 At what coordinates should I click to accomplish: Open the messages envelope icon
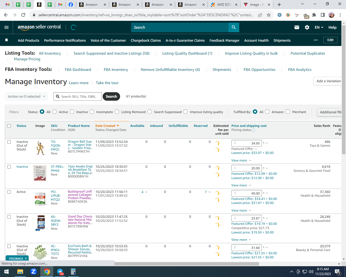(297, 27)
